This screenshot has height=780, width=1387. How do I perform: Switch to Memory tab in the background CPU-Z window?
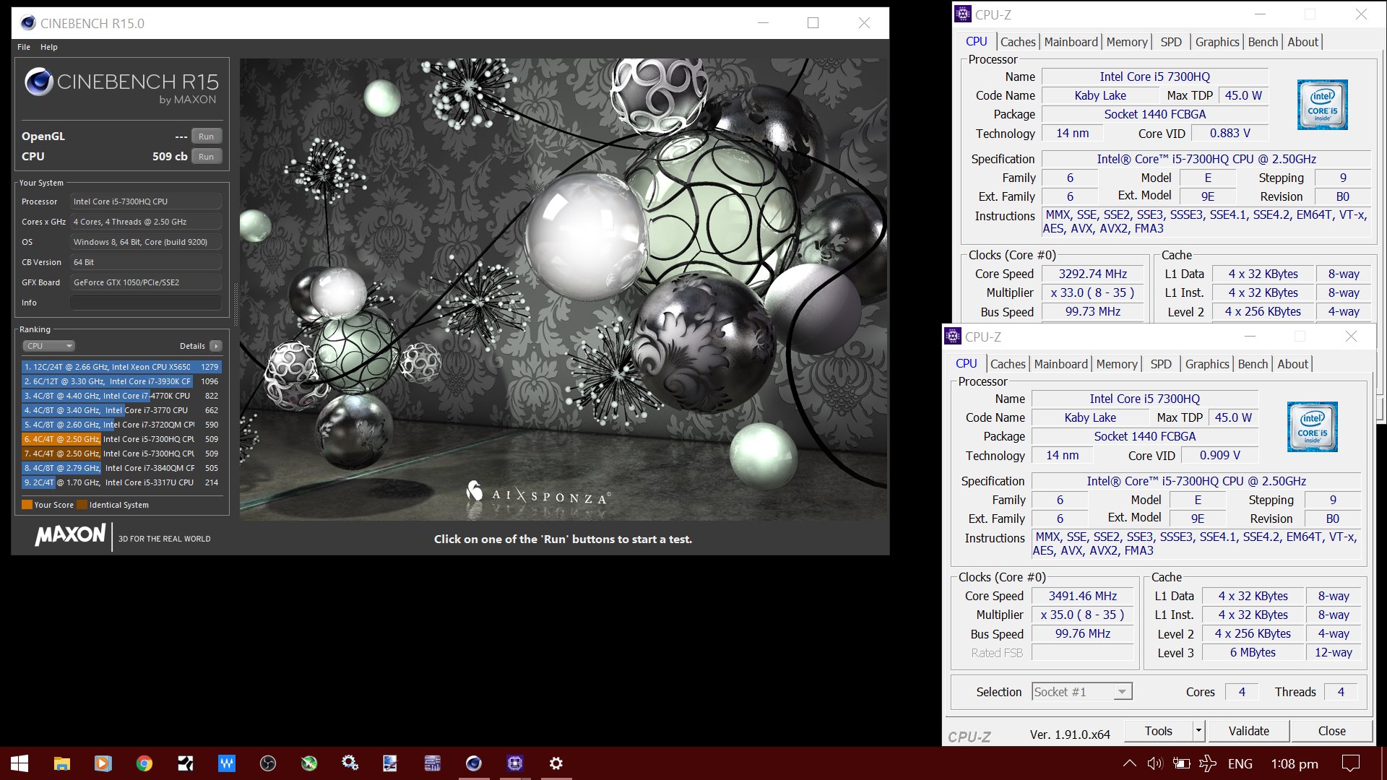click(x=1127, y=42)
